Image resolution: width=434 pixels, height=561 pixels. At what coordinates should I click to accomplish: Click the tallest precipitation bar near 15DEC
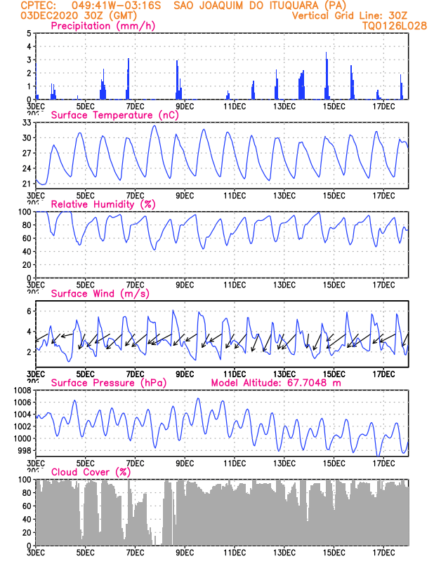pos(326,76)
